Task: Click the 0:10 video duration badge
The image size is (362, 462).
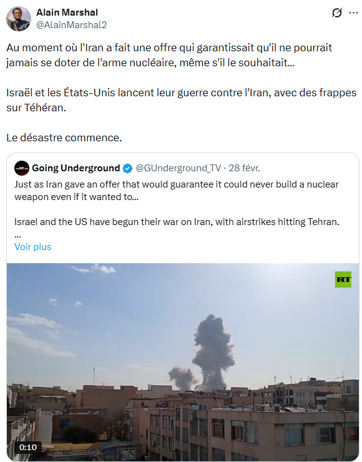Action: coord(28,447)
